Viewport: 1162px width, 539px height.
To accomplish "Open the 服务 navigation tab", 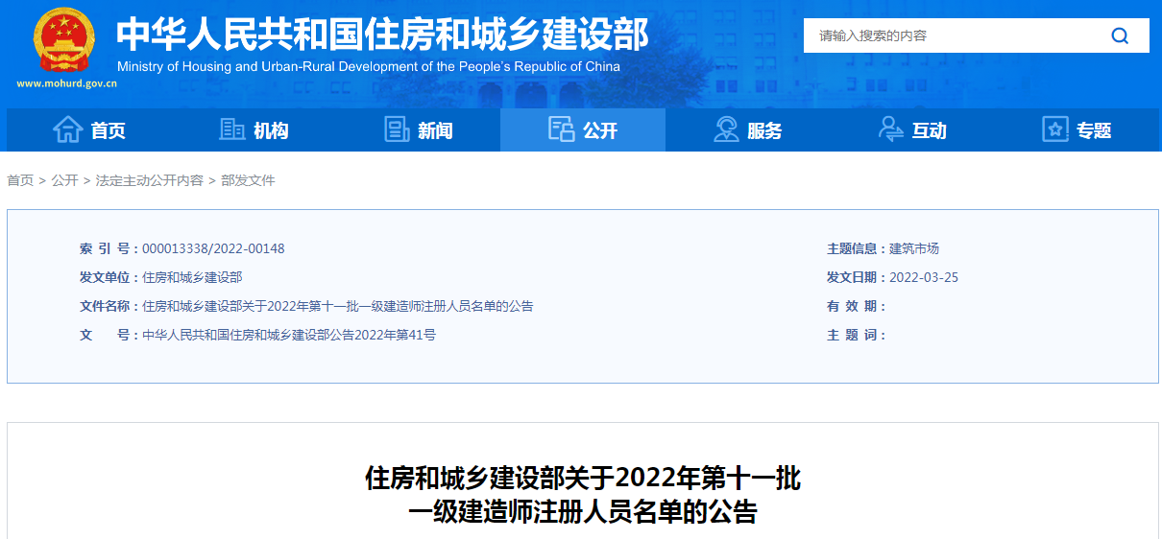I will (x=748, y=129).
